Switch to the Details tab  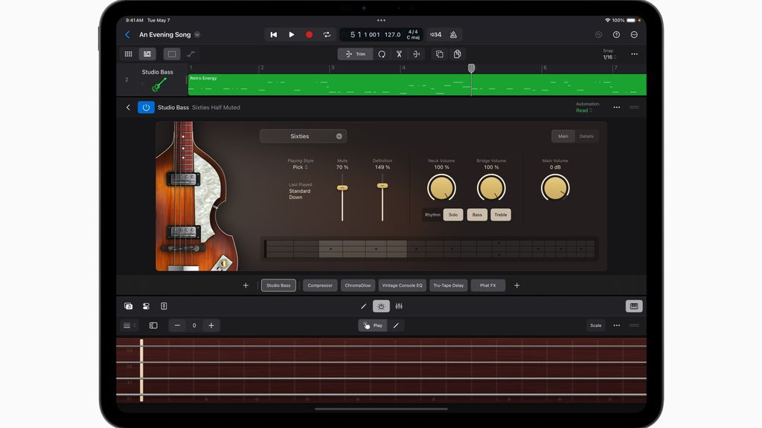pyautogui.click(x=586, y=136)
